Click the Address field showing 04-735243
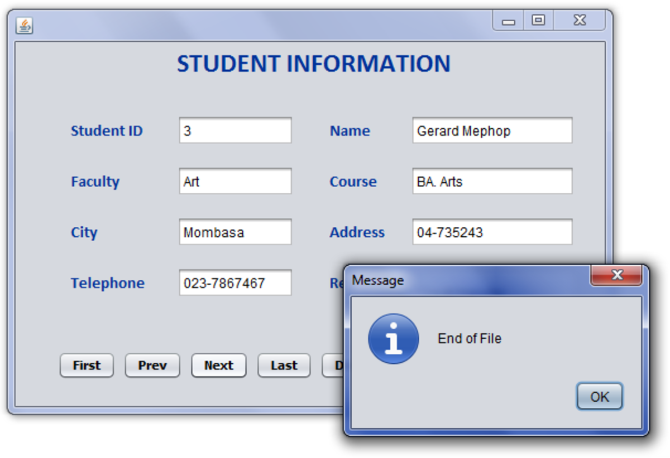The image size is (670, 458). [492, 232]
